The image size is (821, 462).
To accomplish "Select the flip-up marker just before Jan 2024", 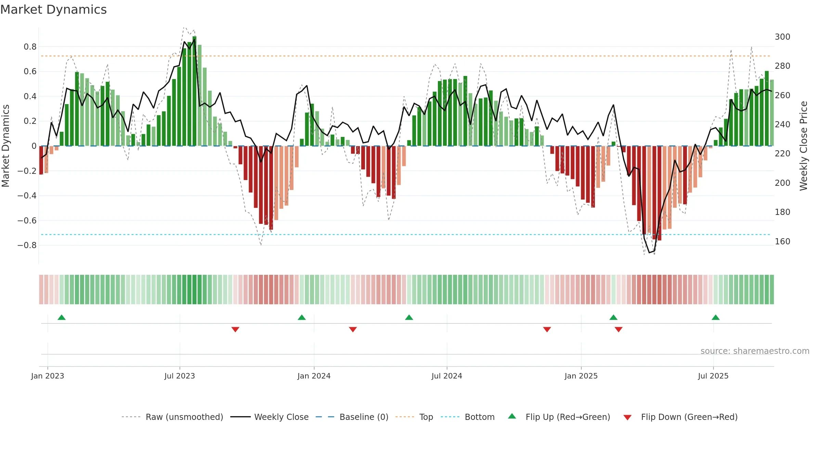I will 302,317.
